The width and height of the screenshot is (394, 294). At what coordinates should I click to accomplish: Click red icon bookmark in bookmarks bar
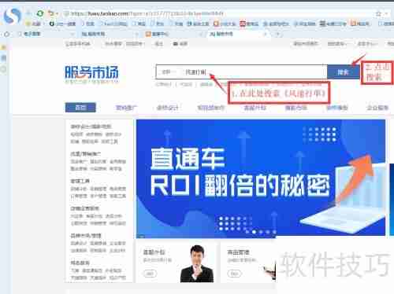pos(249,24)
